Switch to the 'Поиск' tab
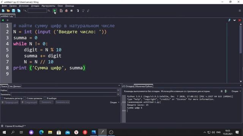This screenshot has width=243, height=136. click(4, 86)
